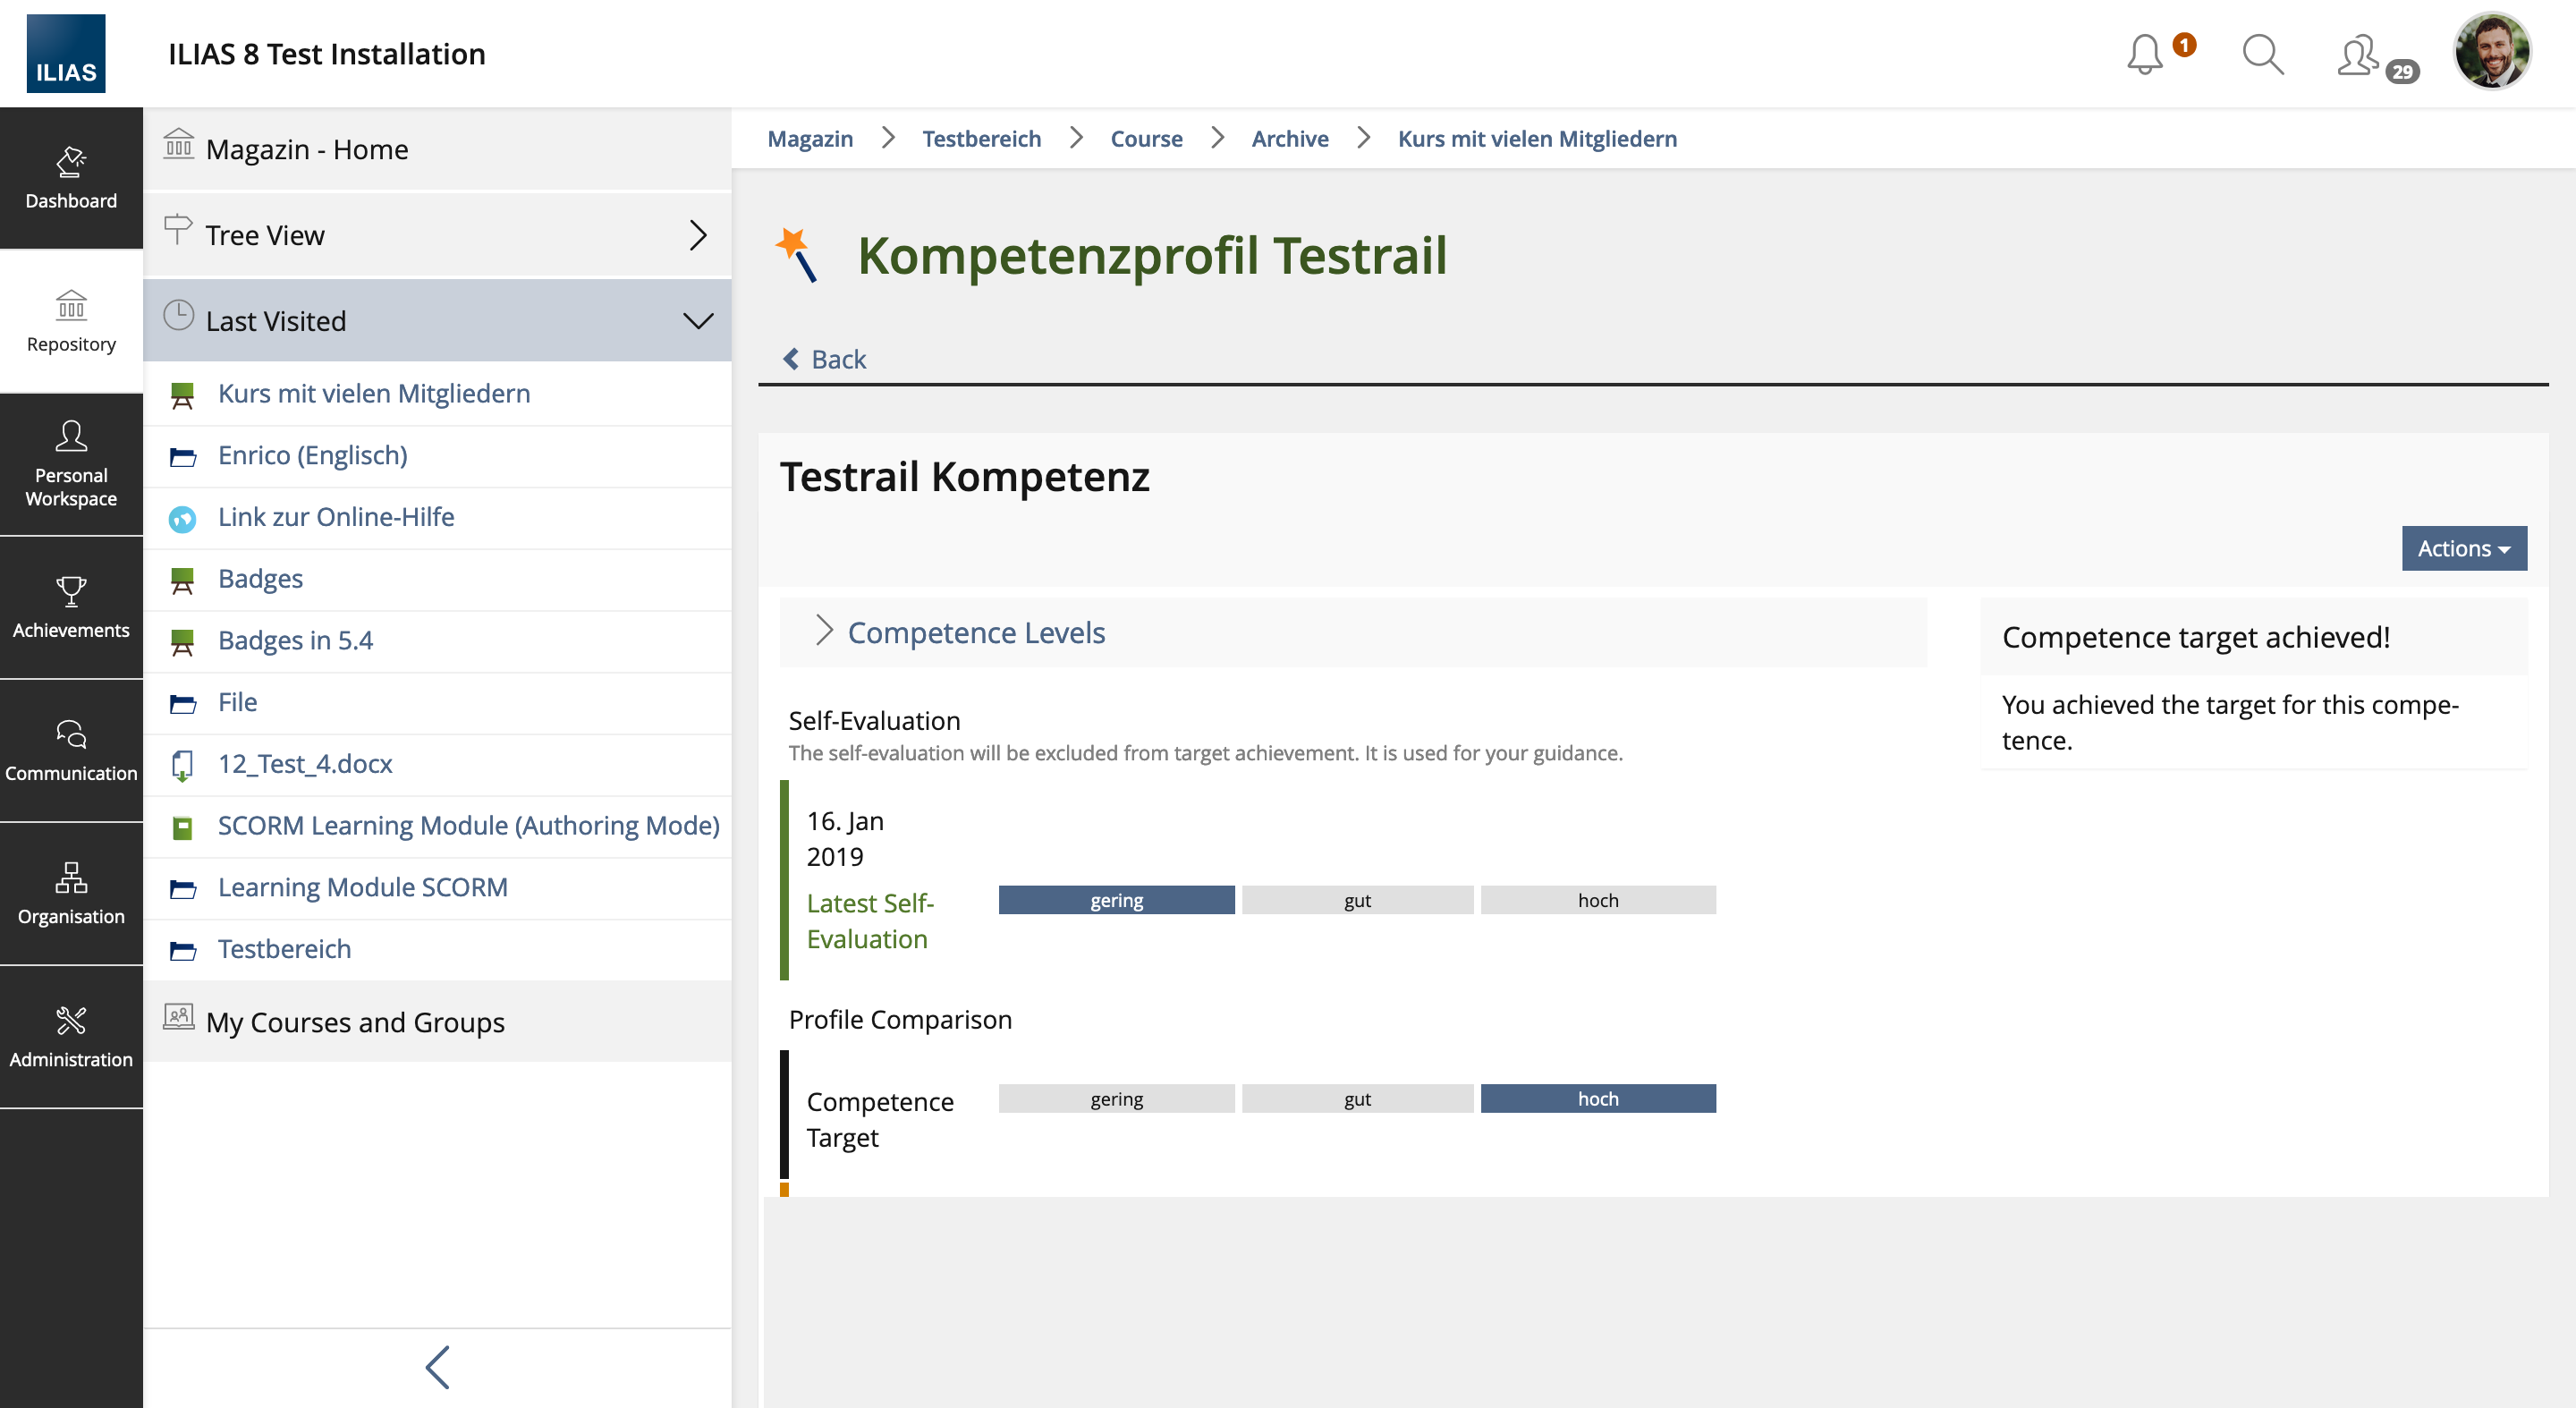
Task: Expand the Tree View entry
Action: click(x=437, y=235)
